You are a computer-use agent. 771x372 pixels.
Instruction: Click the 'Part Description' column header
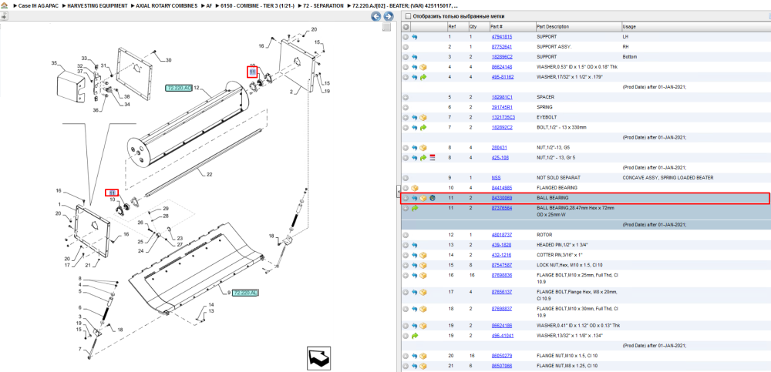(x=553, y=26)
